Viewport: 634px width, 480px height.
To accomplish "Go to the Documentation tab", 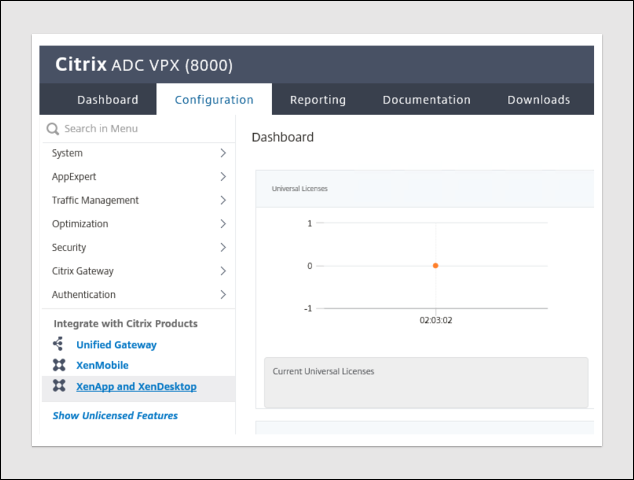I will pyautogui.click(x=426, y=100).
